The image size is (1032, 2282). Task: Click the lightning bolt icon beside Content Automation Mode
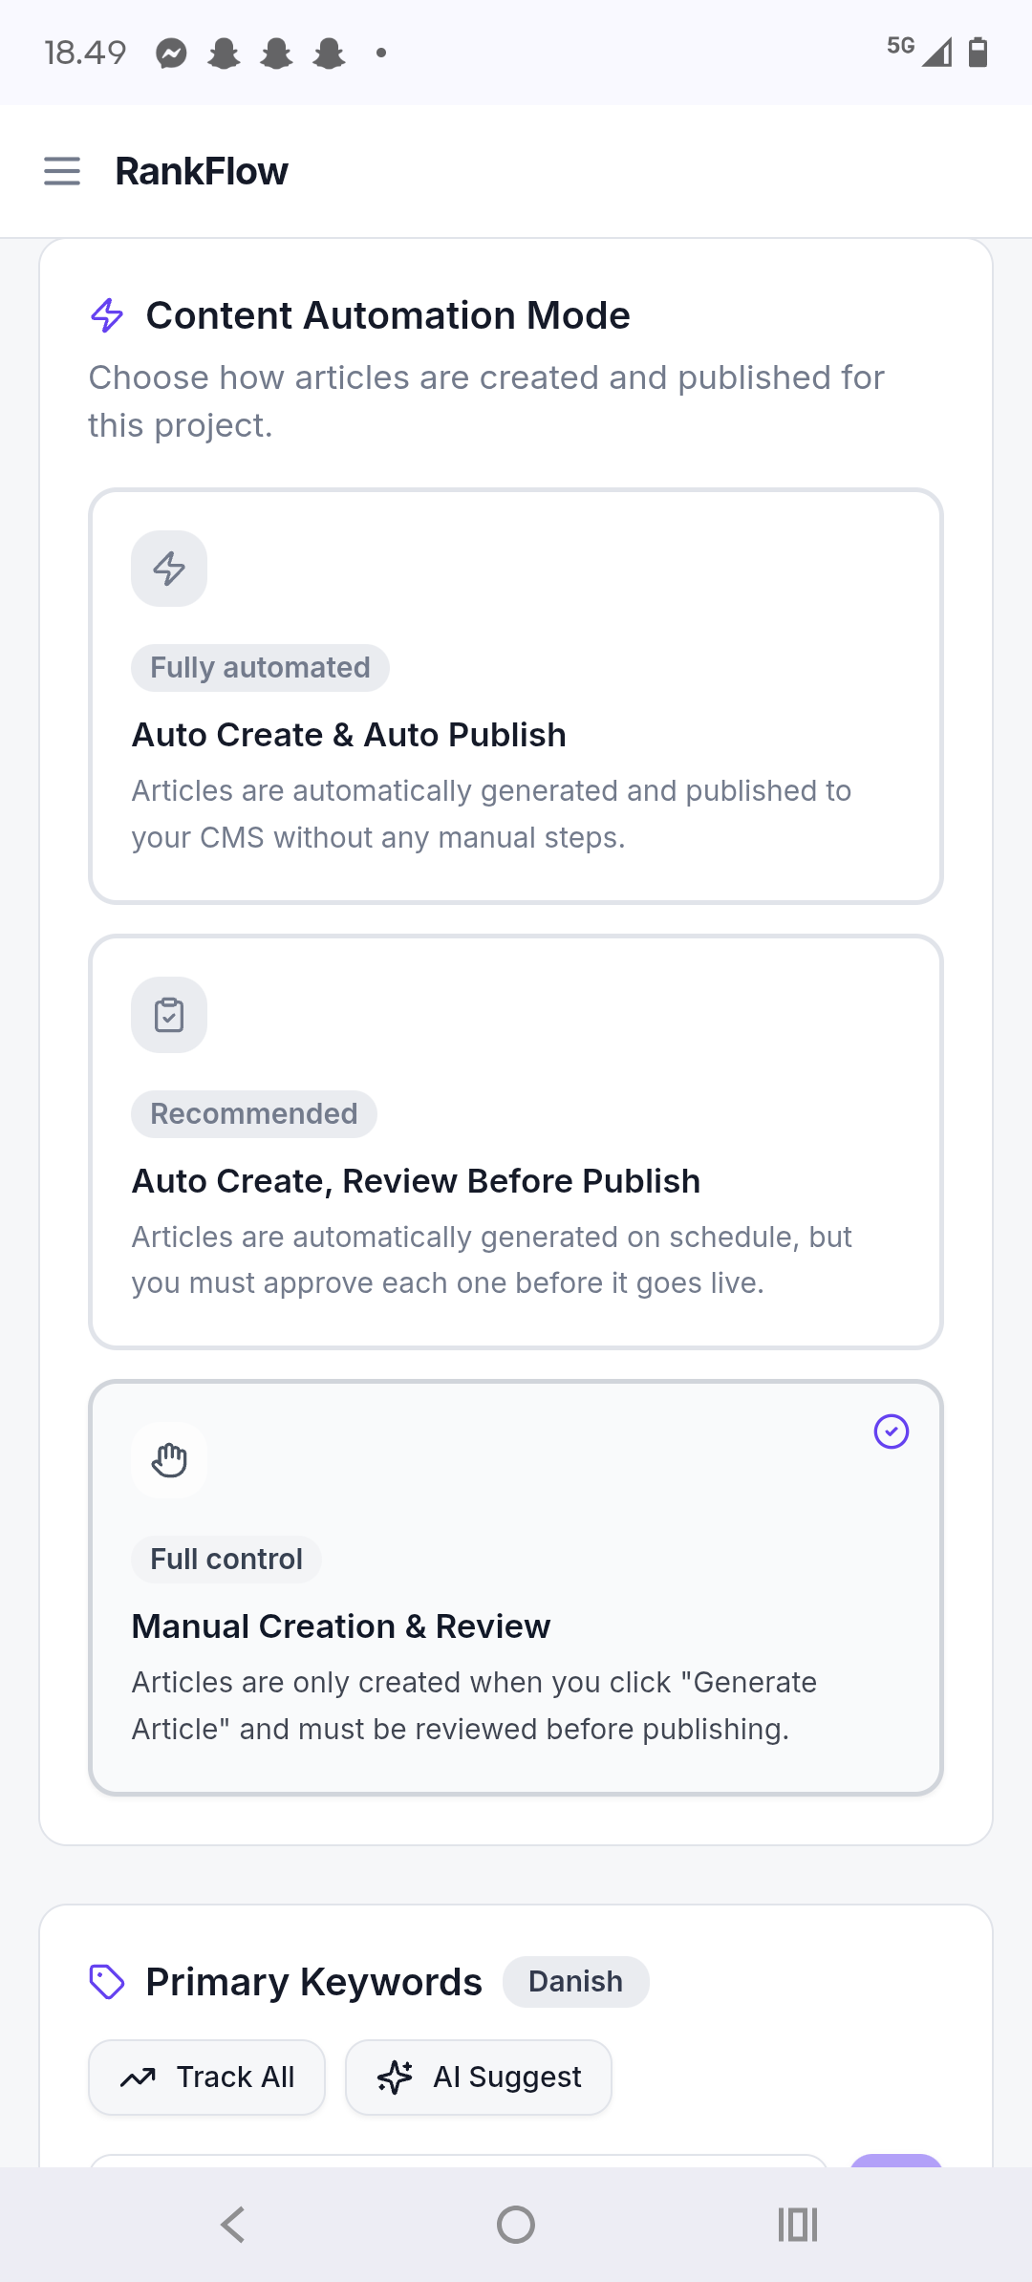click(x=107, y=315)
